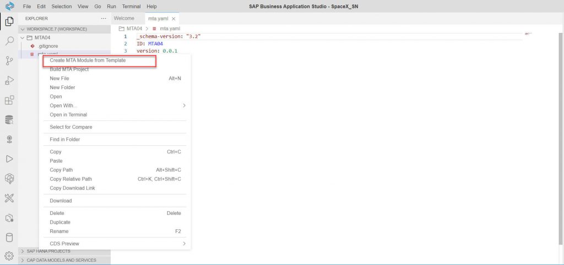The image size is (564, 265).
Task: Click the .gitignore file icon
Action: pyautogui.click(x=32, y=46)
